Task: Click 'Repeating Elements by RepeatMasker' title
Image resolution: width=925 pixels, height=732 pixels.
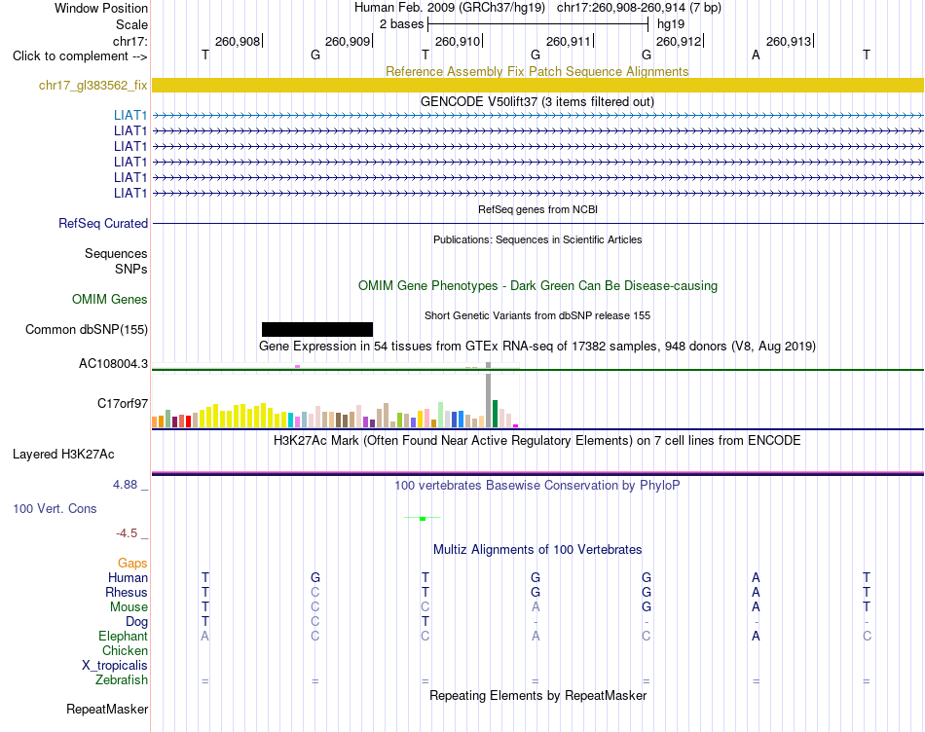Action: click(537, 695)
